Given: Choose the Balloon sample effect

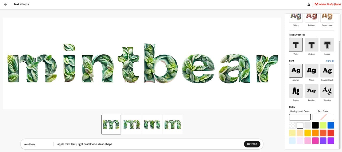Looking at the screenshot, I should click(312, 17).
